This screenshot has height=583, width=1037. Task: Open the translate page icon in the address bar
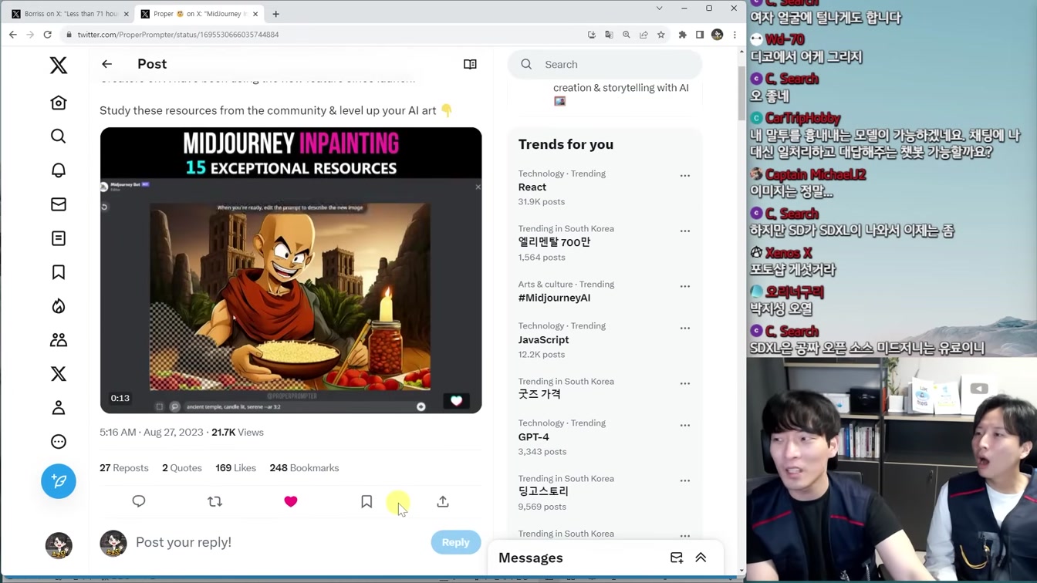pyautogui.click(x=609, y=35)
